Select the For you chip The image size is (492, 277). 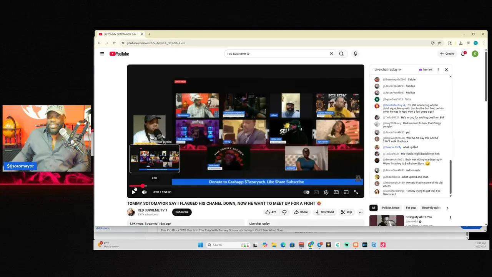pos(411,208)
